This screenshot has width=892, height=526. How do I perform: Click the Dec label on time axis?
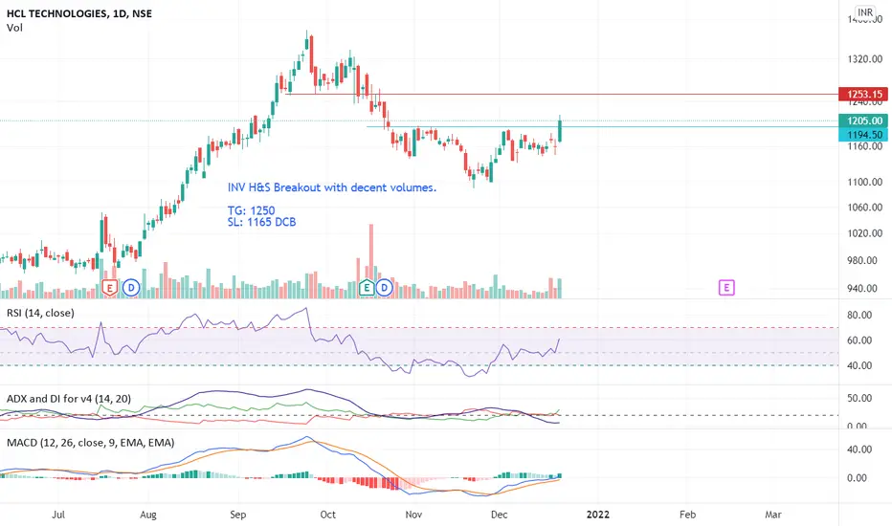(x=499, y=515)
